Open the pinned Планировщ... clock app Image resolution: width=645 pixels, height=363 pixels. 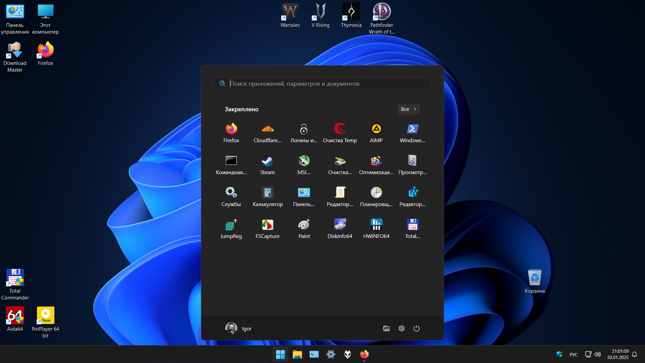click(376, 197)
